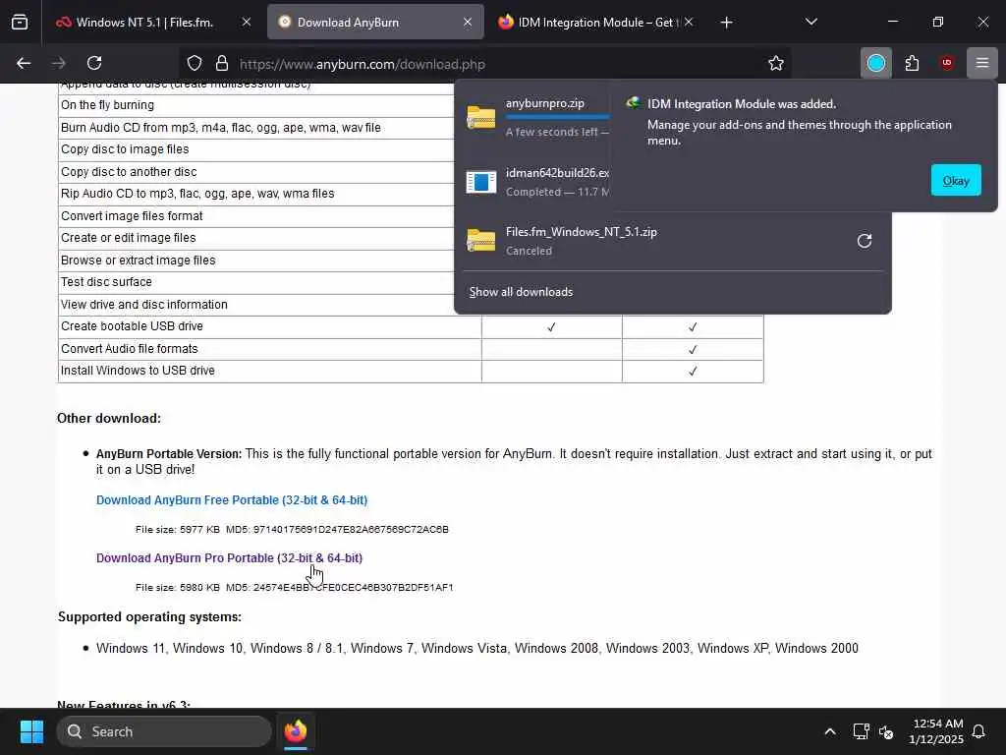Show site security padlock info
The image size is (1006, 755).
(222, 63)
